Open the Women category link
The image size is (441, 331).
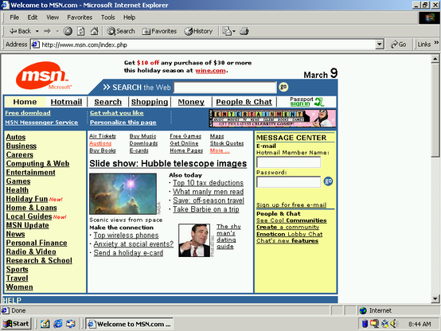[x=19, y=287]
